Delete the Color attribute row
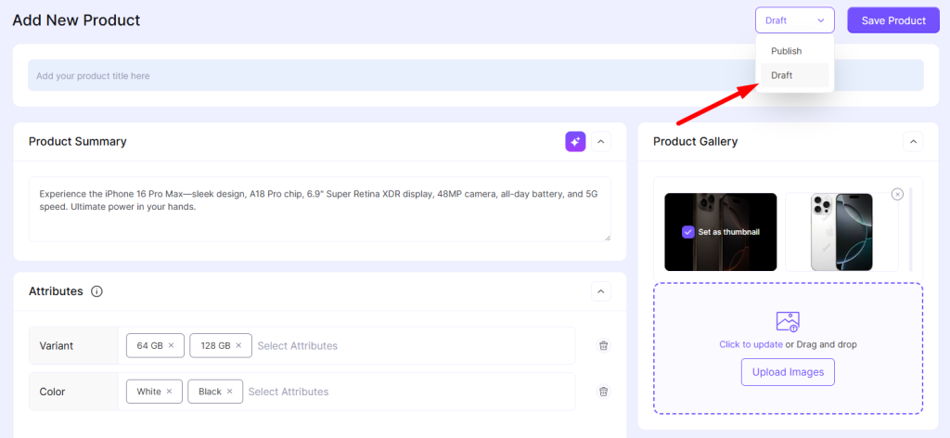This screenshot has width=950, height=438. (603, 392)
